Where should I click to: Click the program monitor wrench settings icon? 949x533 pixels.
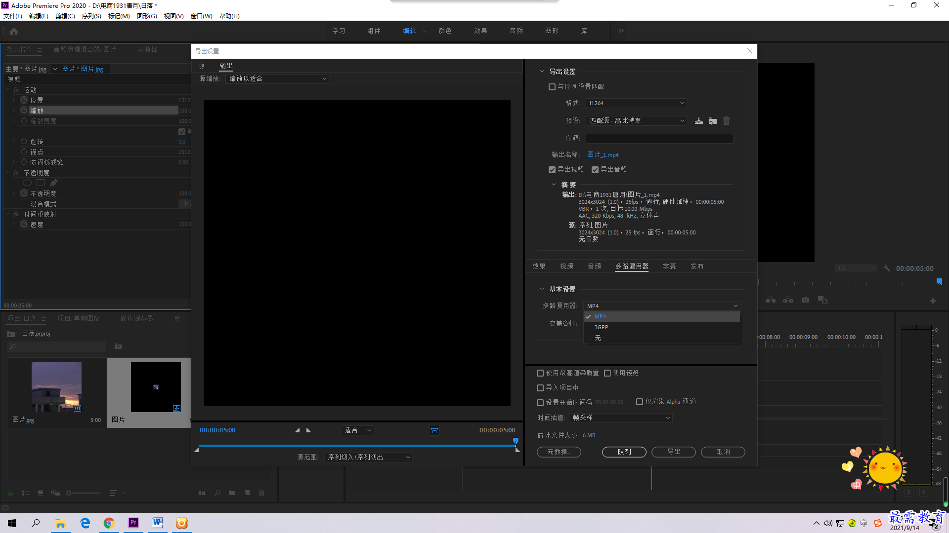tap(887, 268)
